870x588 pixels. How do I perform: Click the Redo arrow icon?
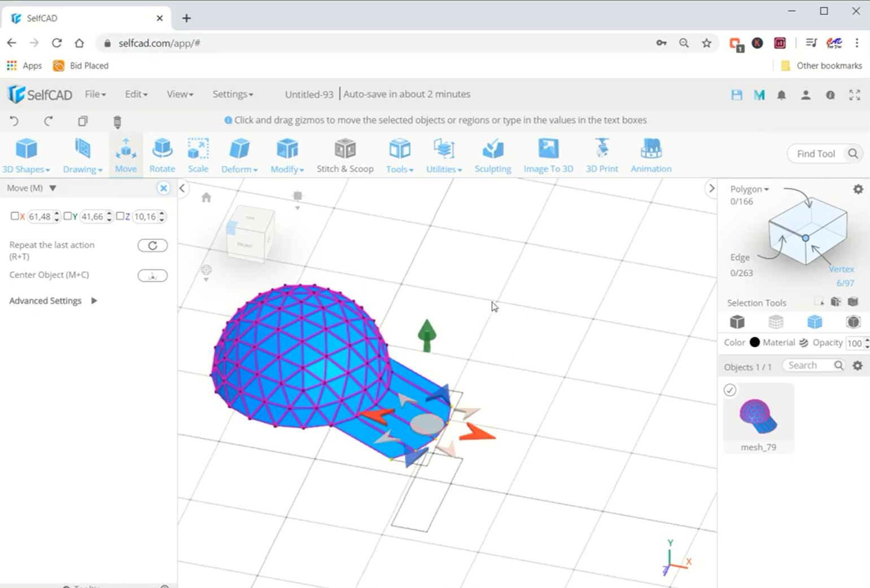pos(49,121)
